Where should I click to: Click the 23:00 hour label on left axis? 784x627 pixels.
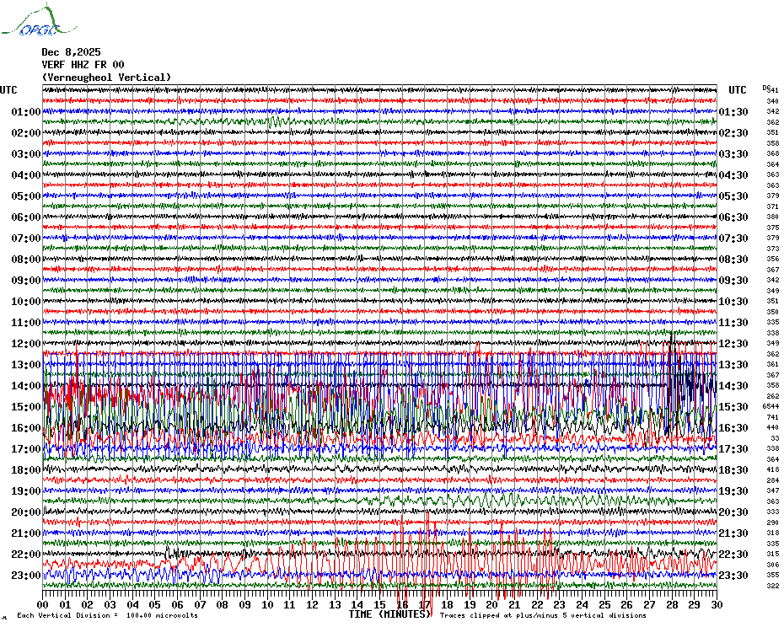[26, 576]
